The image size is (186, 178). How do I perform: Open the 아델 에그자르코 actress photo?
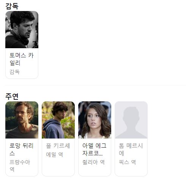pos(95,120)
